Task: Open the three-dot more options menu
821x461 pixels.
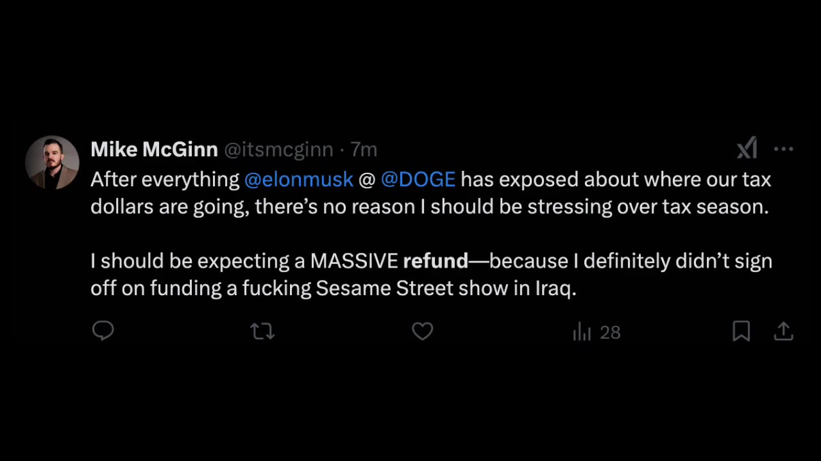Action: coord(784,149)
